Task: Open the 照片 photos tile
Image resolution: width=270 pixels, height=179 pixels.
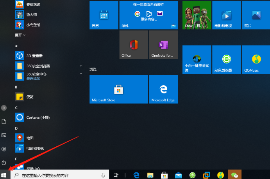Action: (256, 15)
